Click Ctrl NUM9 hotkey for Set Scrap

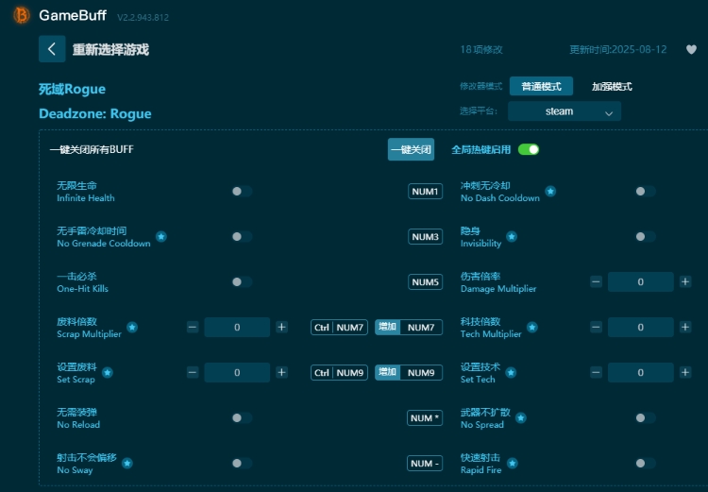(x=339, y=372)
